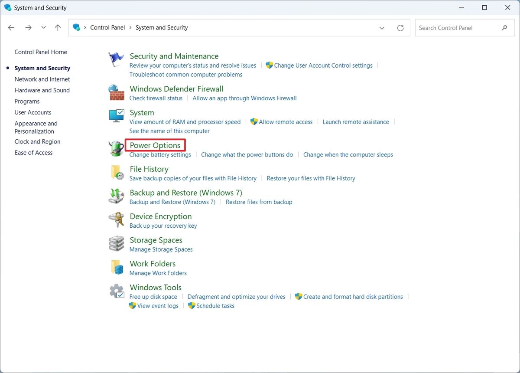Refresh the Control Panel view

[x=400, y=28]
